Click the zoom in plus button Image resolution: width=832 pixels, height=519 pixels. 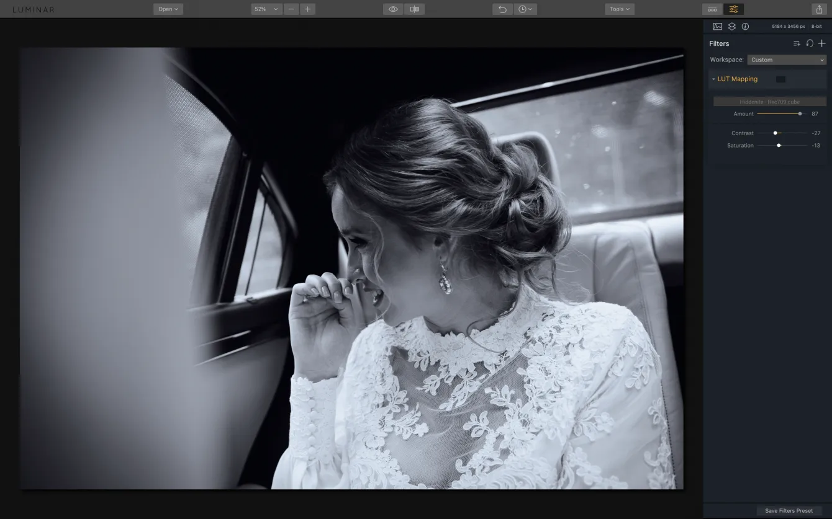[x=308, y=9]
